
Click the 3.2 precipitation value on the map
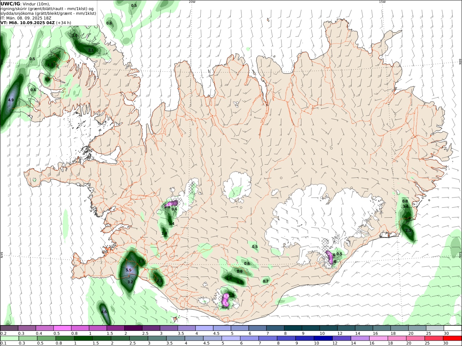coord(131,282)
